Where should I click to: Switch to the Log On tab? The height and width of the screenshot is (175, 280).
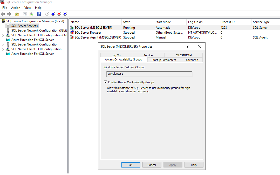tap(116, 55)
